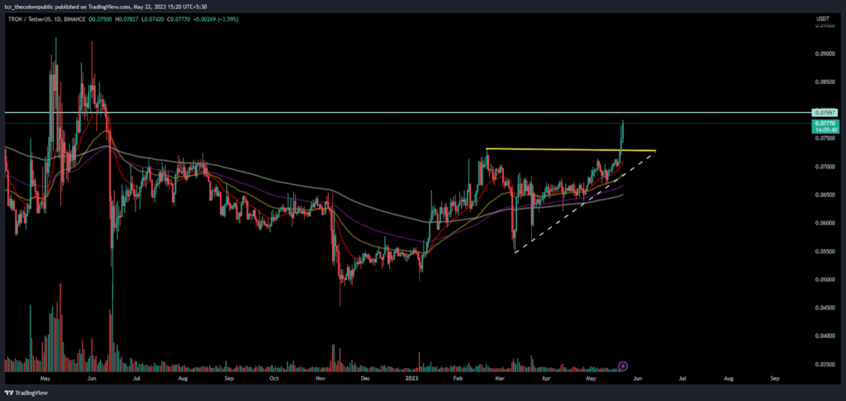This screenshot has height=401, width=846.
Task: Click the Feb label on time axis
Action: [x=458, y=379]
